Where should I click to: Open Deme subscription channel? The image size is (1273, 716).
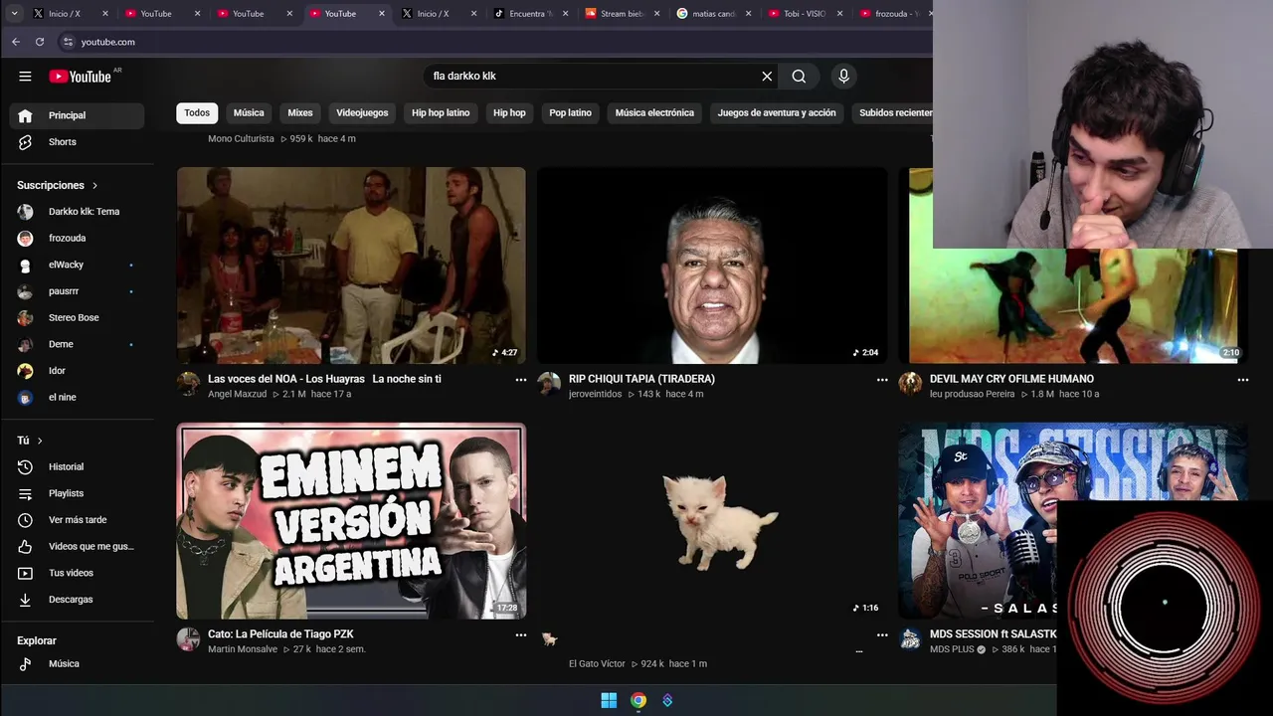click(77, 344)
